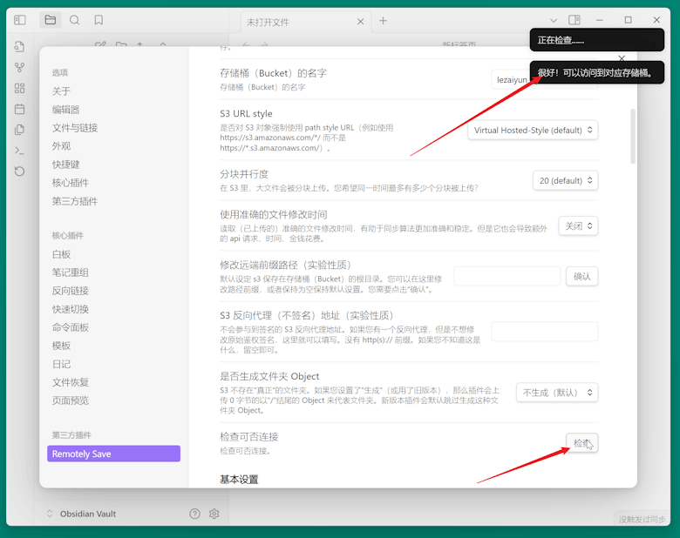The image size is (680, 538).
Task: Toggle the right sidebar panel icon
Action: point(575,20)
